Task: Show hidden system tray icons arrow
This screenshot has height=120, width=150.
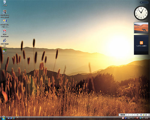Action: click(133, 118)
